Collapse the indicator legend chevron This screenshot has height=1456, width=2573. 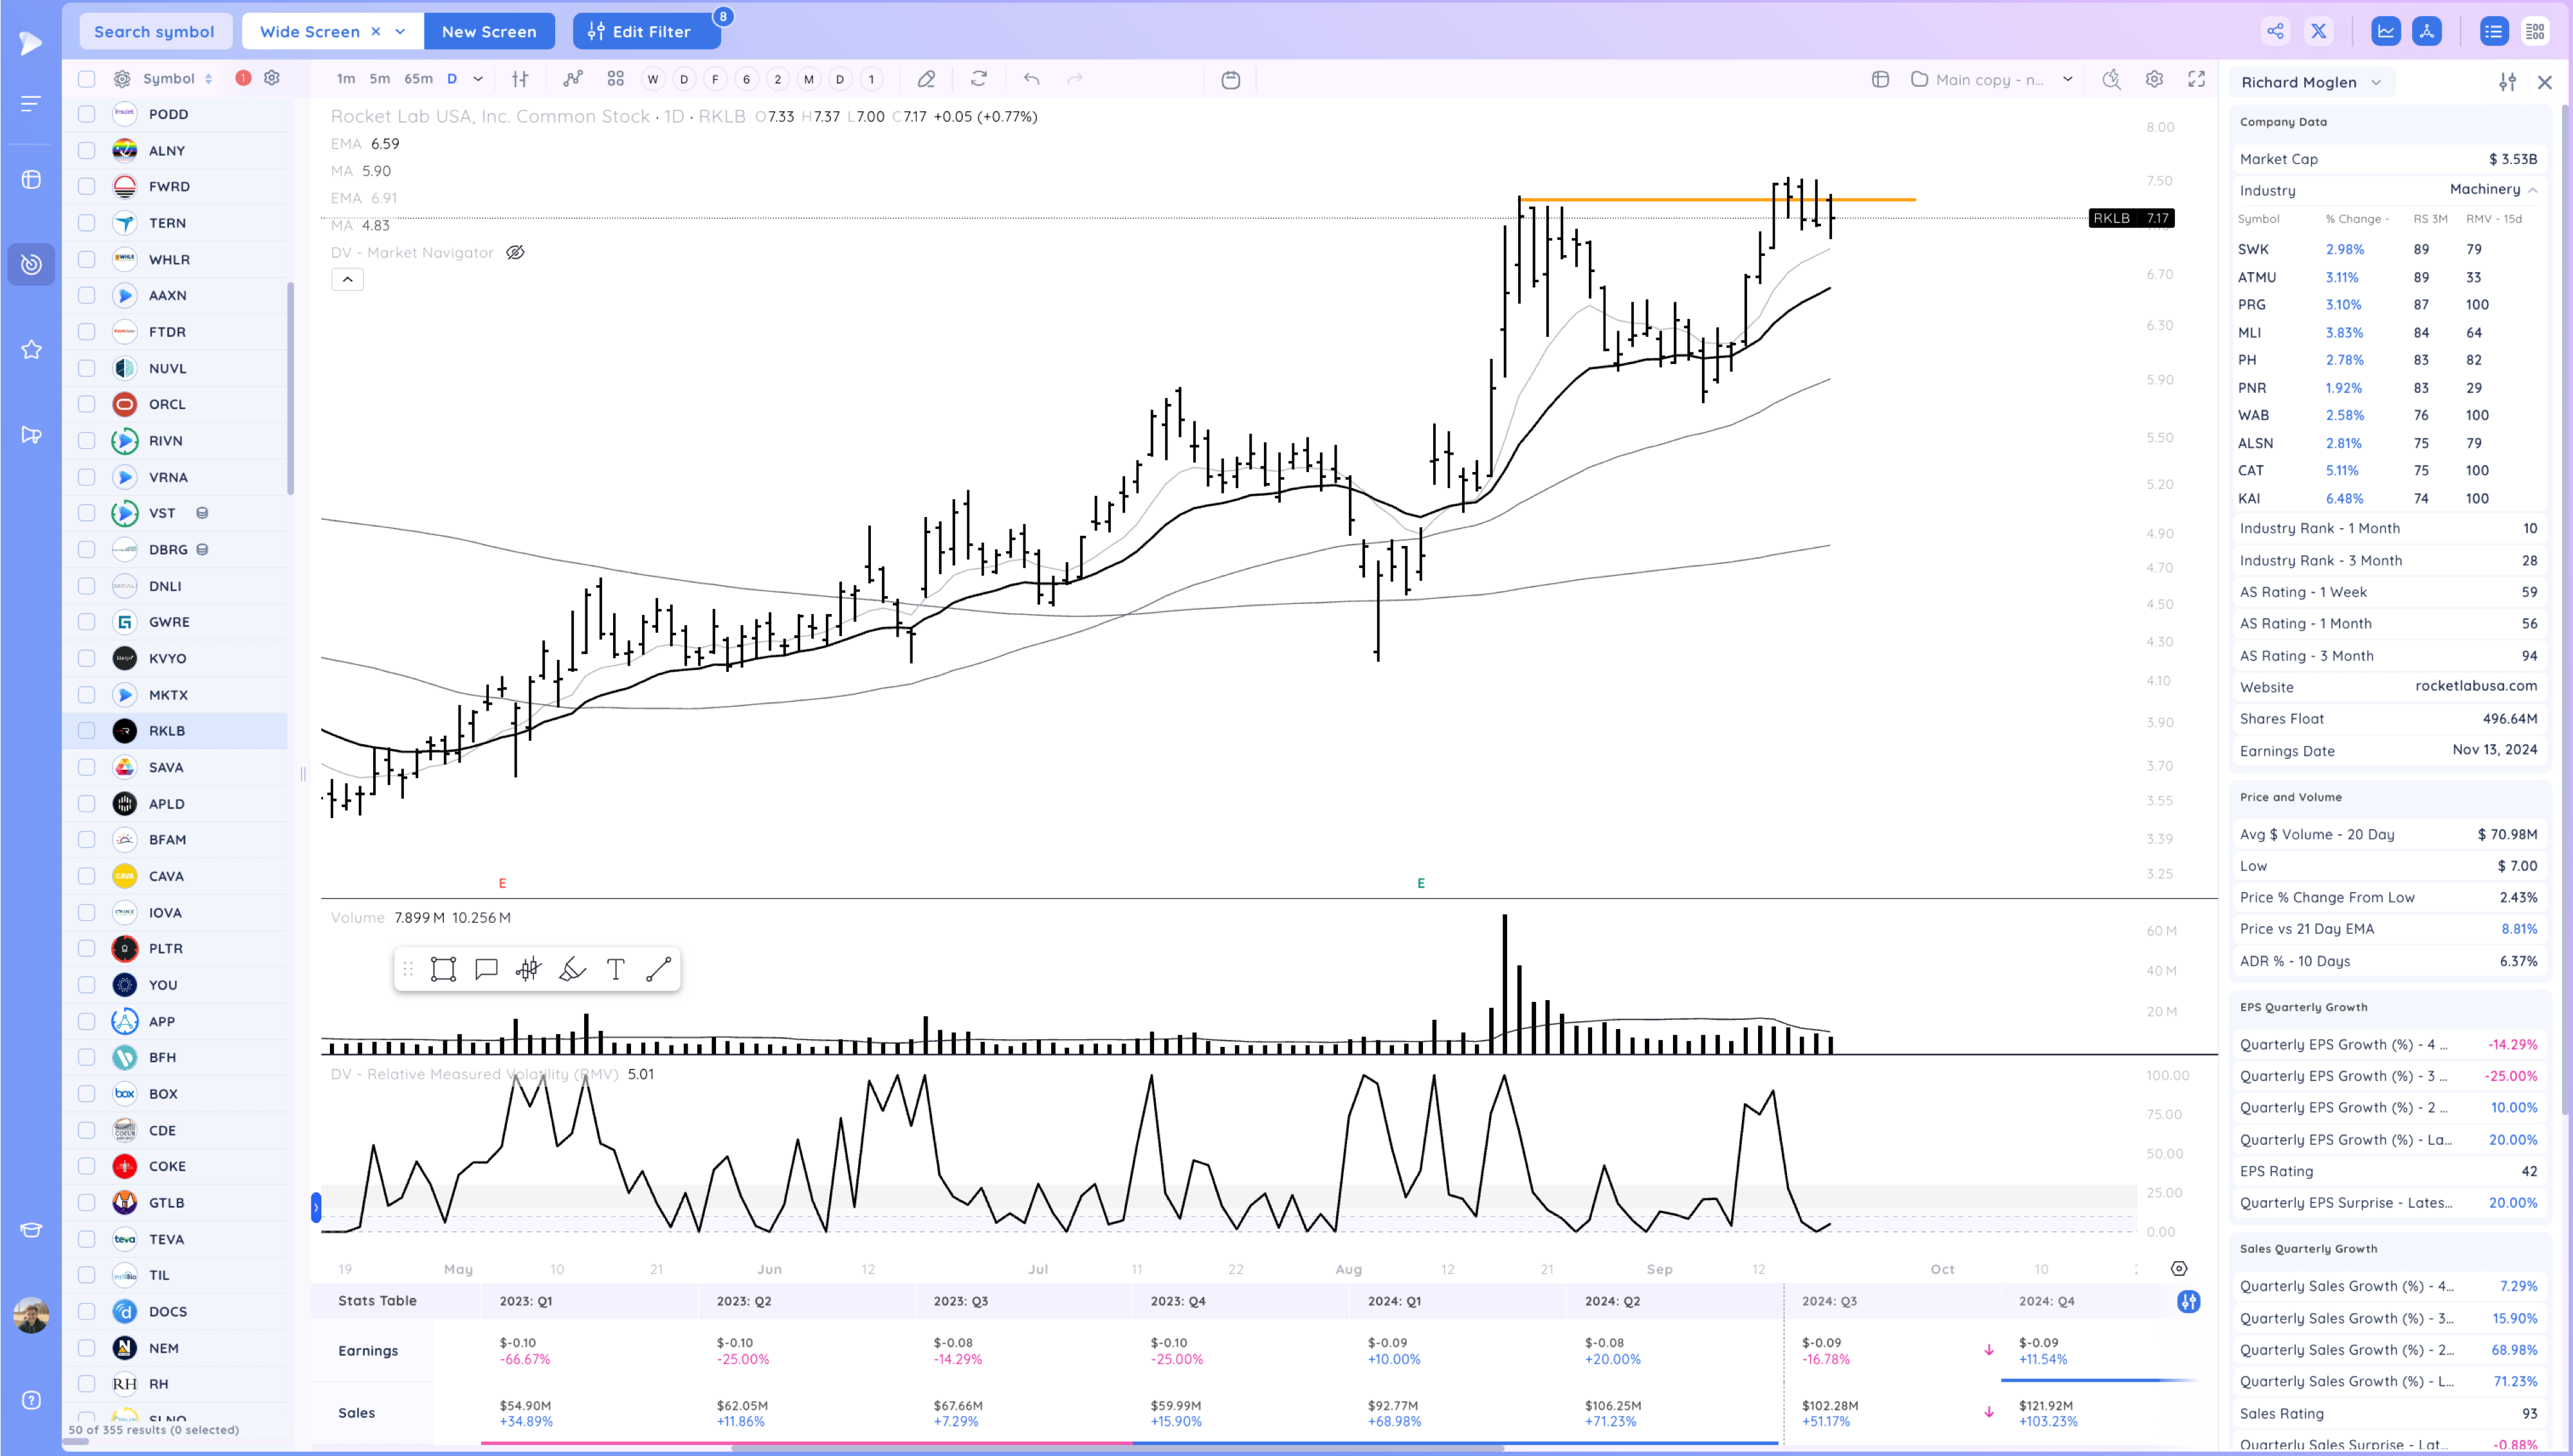pos(347,280)
